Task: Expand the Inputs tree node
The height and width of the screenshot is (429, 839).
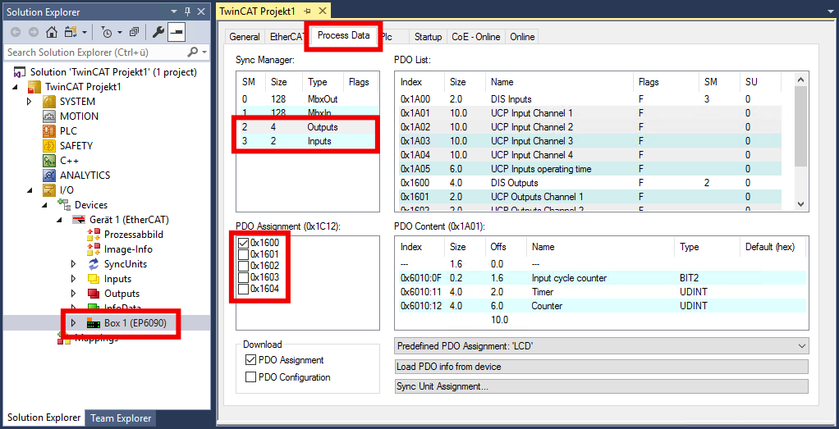Action: point(74,279)
